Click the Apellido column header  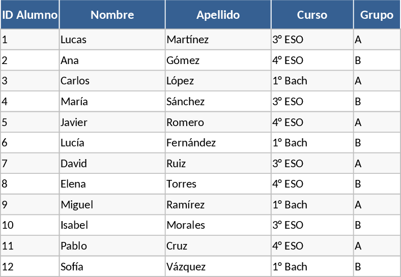tap(218, 15)
